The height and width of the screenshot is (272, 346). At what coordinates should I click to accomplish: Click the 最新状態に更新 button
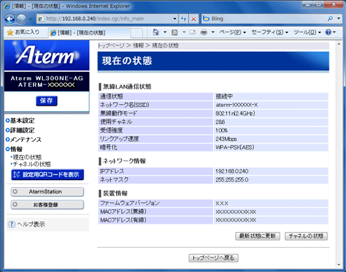pos(257,236)
